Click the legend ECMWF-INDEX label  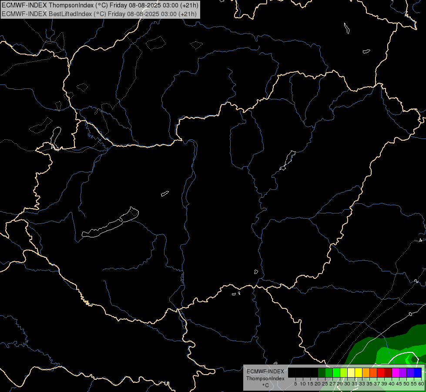click(x=265, y=372)
